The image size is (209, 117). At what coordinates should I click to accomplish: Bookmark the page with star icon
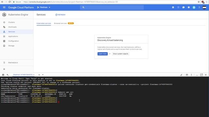[199, 2]
